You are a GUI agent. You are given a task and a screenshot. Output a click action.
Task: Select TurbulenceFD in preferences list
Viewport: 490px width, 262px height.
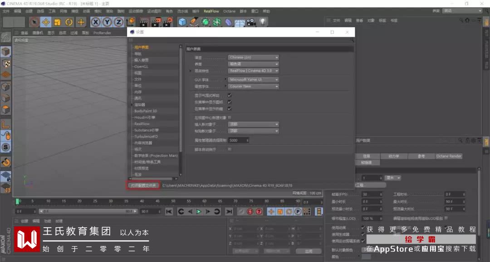[x=146, y=137]
